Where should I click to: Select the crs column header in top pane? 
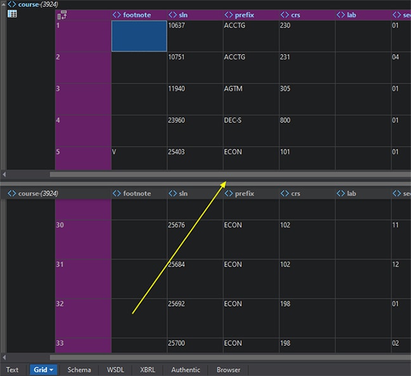(x=296, y=15)
